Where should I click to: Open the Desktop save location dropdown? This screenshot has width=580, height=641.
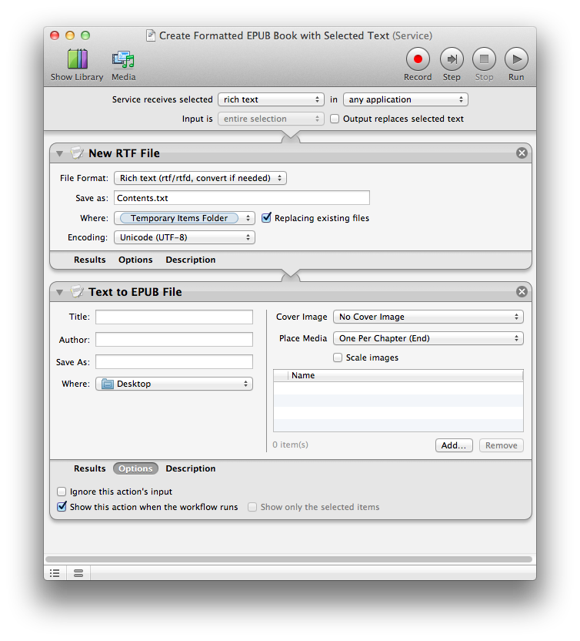coord(175,384)
